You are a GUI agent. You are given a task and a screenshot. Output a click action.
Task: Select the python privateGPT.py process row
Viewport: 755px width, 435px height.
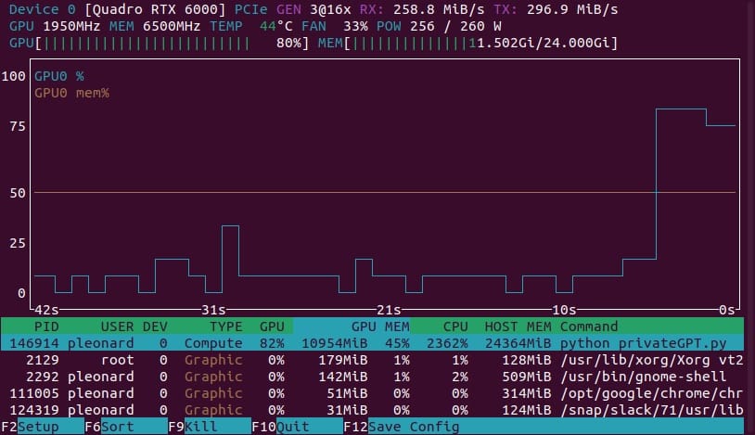pos(371,343)
